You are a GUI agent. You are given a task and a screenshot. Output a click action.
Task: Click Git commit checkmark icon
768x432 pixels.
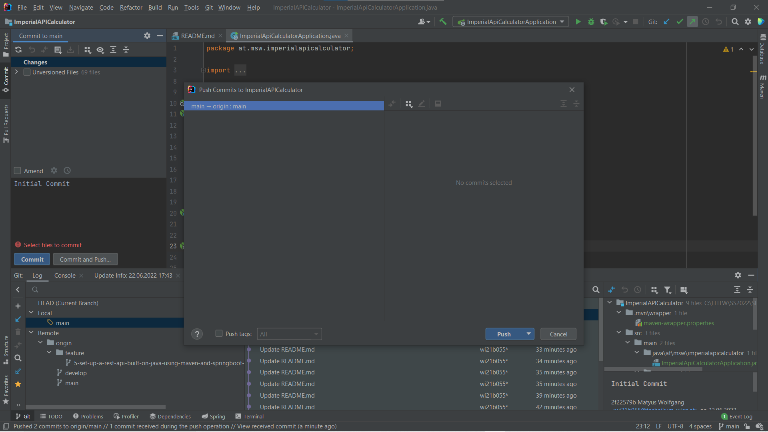(x=680, y=22)
